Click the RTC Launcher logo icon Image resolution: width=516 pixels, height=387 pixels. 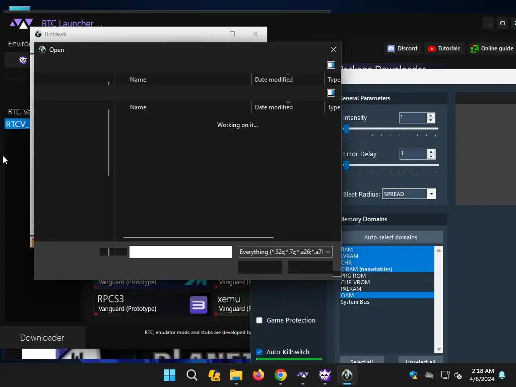tap(21, 24)
